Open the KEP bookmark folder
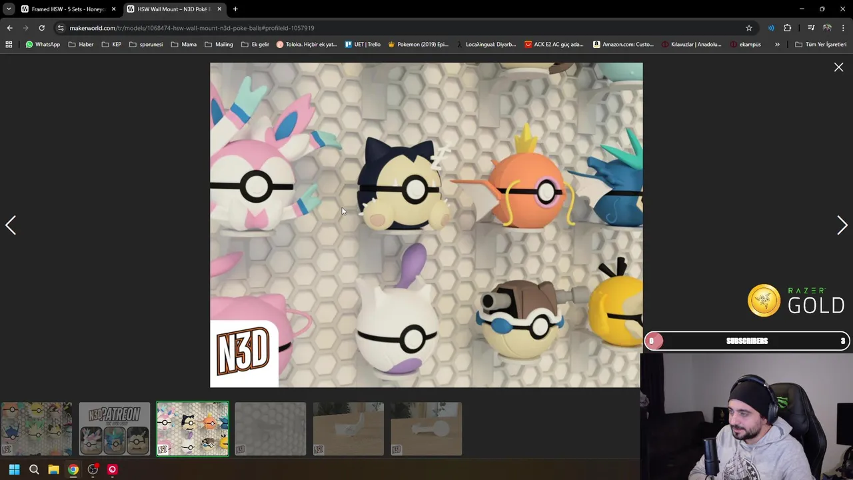Screen dimensions: 853x480 [x=111, y=45]
